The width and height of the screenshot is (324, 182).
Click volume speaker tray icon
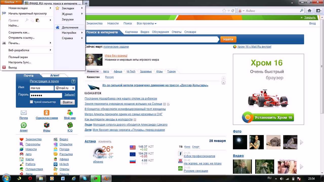[x=281, y=179]
